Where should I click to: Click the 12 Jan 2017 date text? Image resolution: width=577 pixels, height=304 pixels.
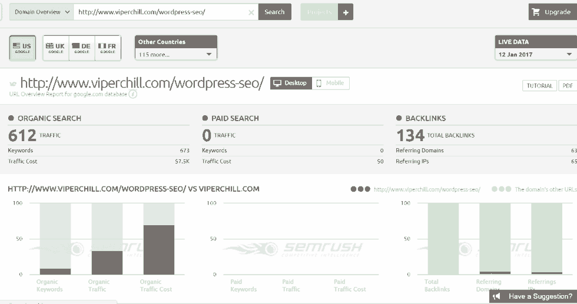516,55
